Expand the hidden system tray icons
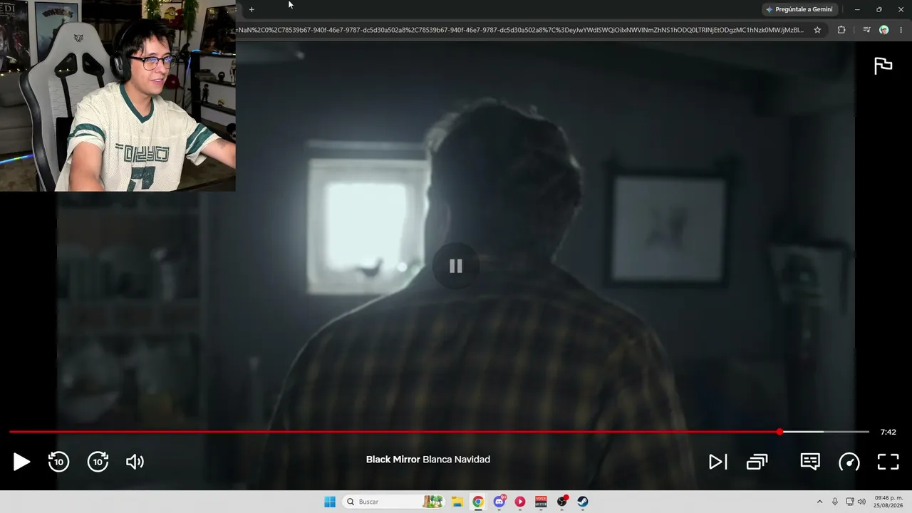Screen dimensions: 912x513 coord(819,502)
